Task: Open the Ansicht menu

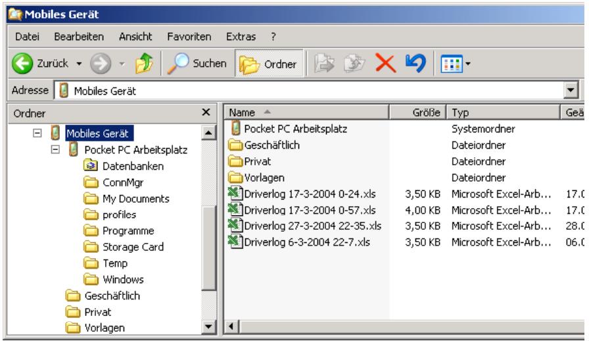Action: (x=135, y=36)
